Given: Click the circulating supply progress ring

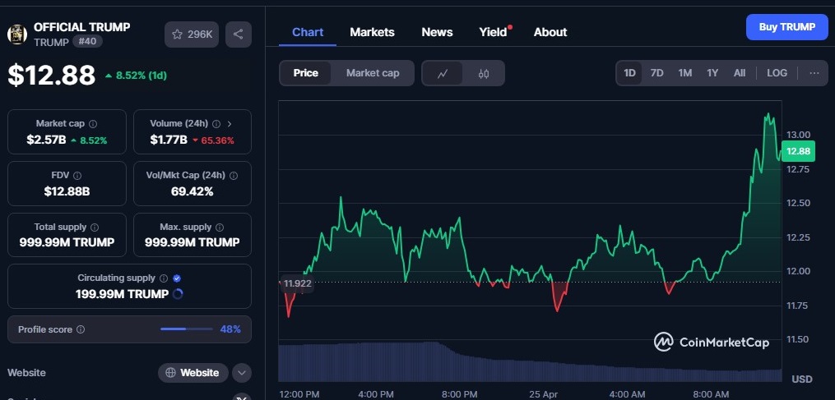Looking at the screenshot, I should (178, 293).
